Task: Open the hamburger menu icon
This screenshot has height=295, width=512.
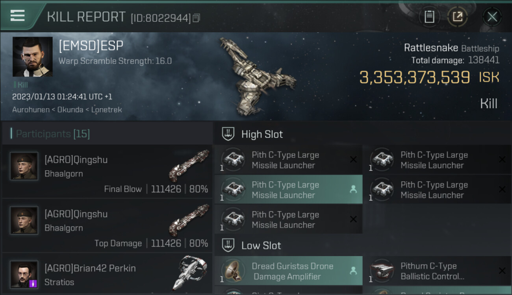Action: tap(18, 16)
